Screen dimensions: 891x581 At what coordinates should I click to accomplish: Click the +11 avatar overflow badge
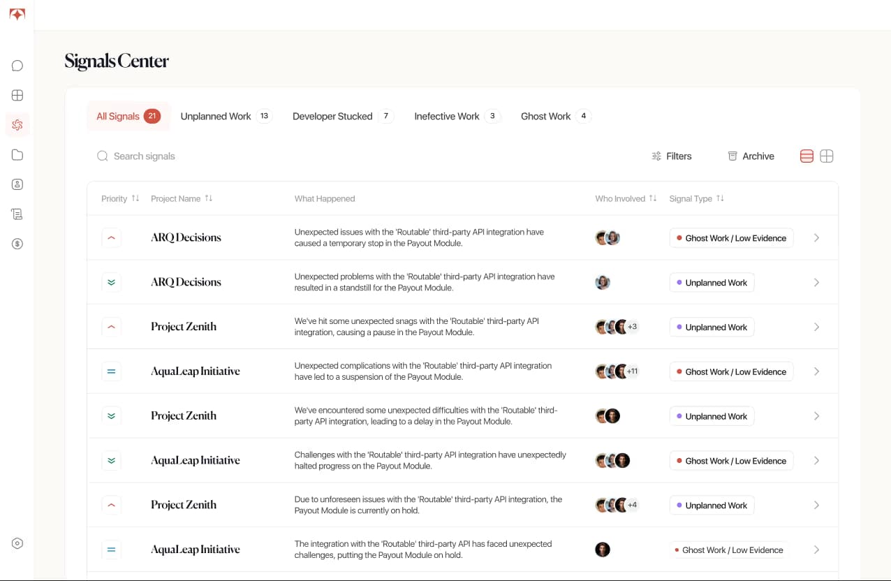[632, 372]
